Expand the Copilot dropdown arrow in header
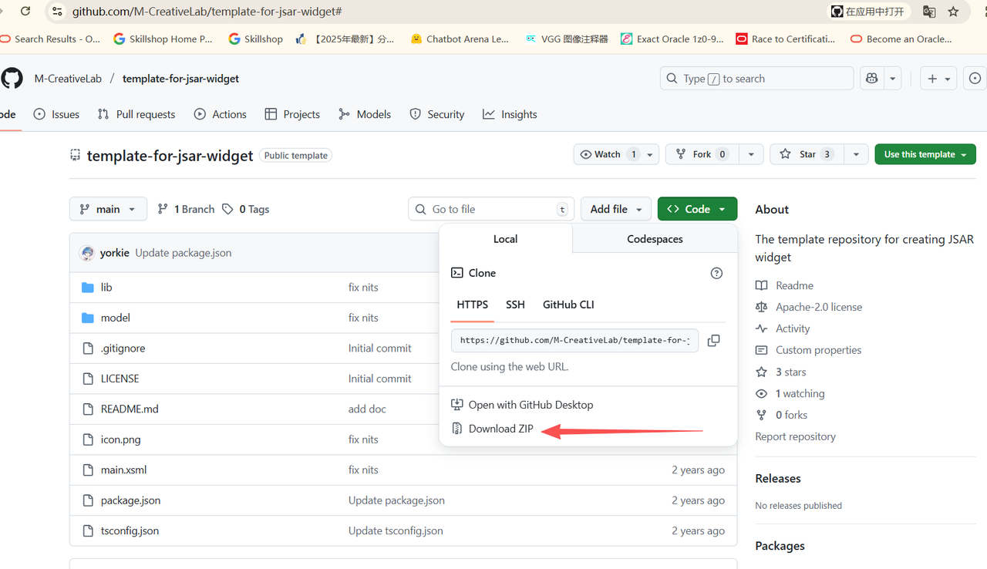Image resolution: width=987 pixels, height=569 pixels. pos(892,79)
